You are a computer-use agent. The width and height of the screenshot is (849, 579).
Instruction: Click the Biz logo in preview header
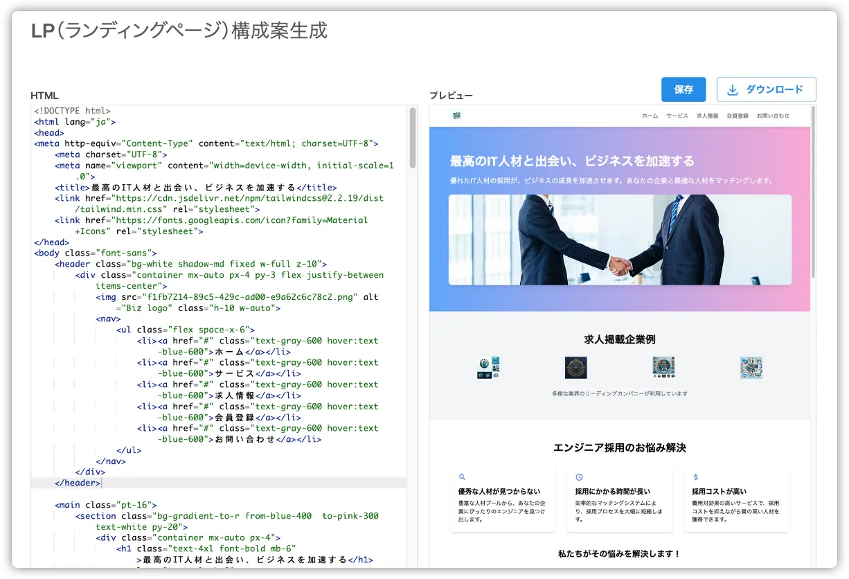456,116
